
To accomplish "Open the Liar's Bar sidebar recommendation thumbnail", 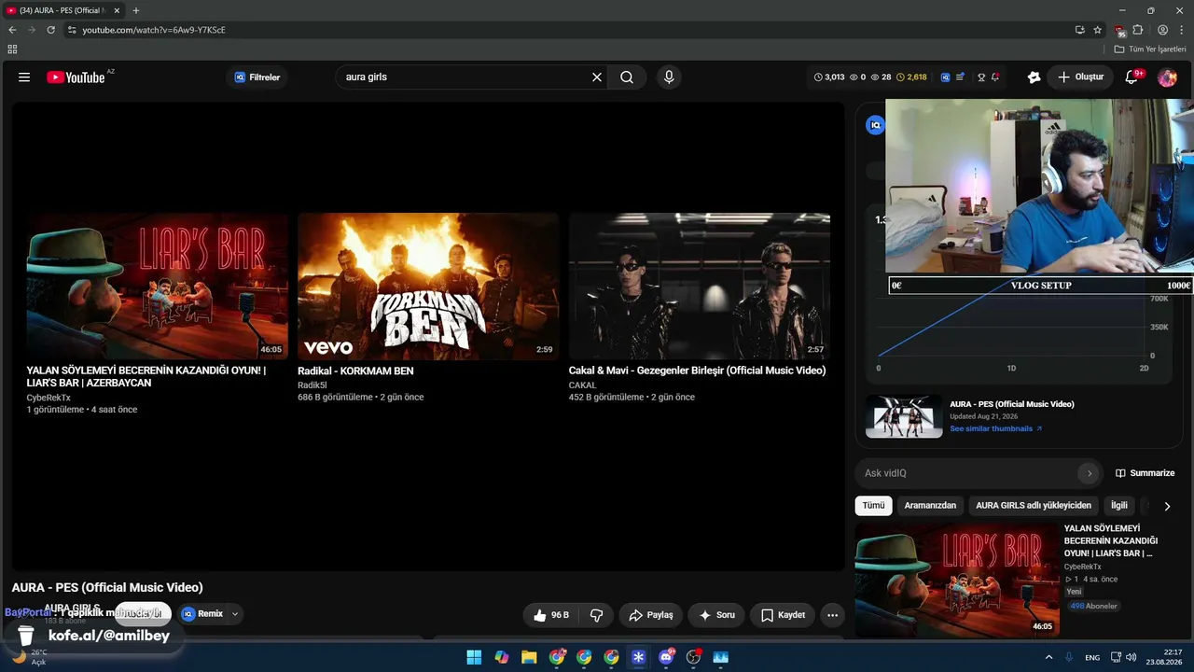I will (x=955, y=580).
